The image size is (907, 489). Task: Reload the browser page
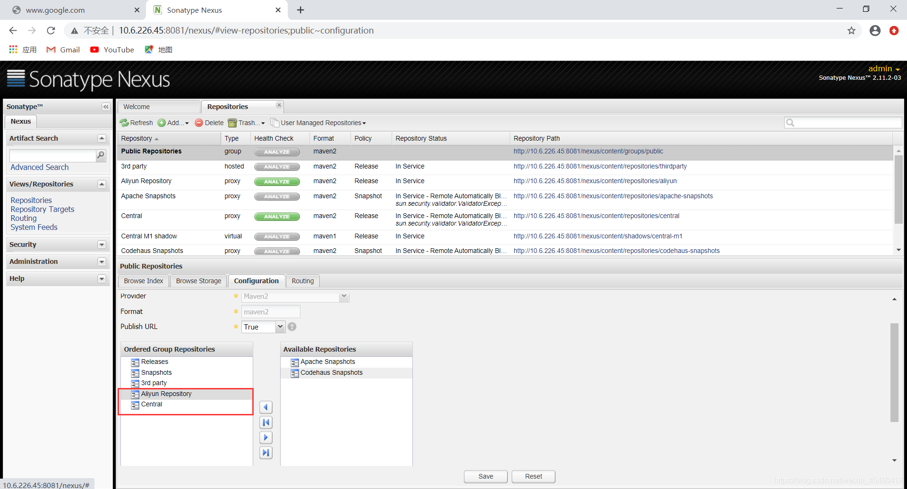pos(51,31)
